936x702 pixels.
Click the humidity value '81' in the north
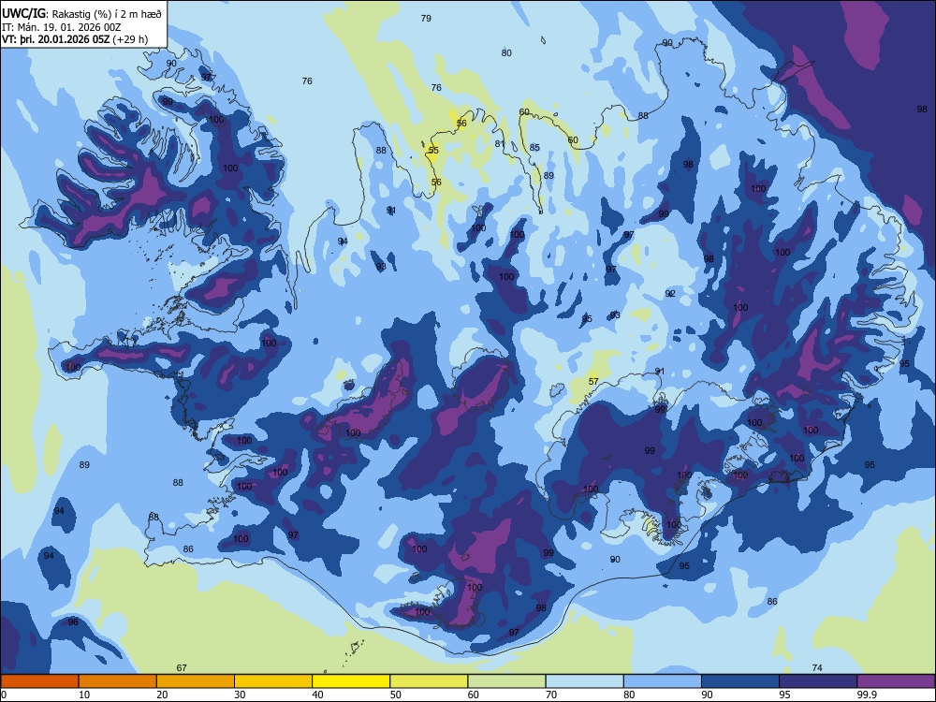pos(500,144)
